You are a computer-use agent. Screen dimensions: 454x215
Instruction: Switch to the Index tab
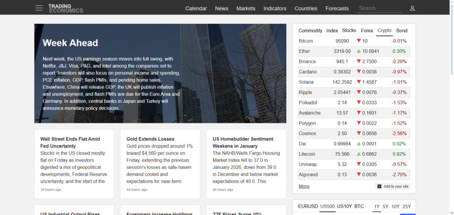[332, 31]
